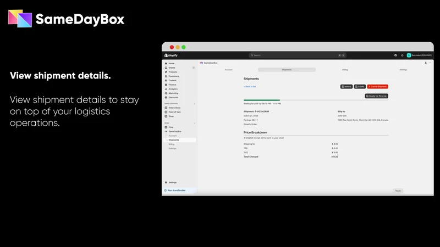
Task: Open Discounts via its badge icon
Action: point(166,98)
